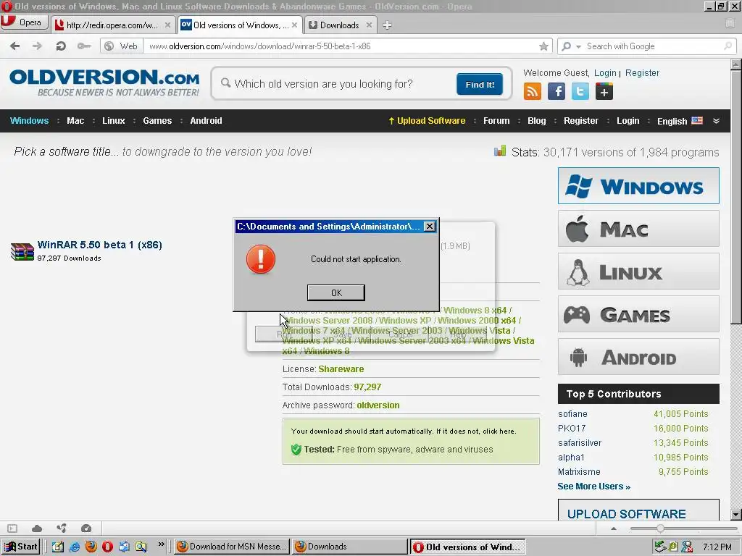Open the Opera menu button
Viewport: 742px width, 556px height.
[24, 22]
